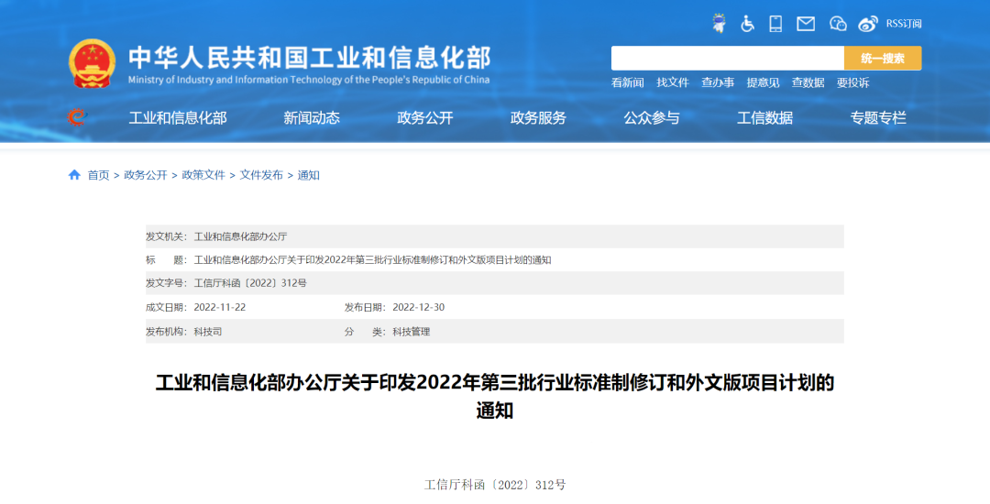Click the envelope mail icon
The width and height of the screenshot is (990, 504).
(x=806, y=24)
